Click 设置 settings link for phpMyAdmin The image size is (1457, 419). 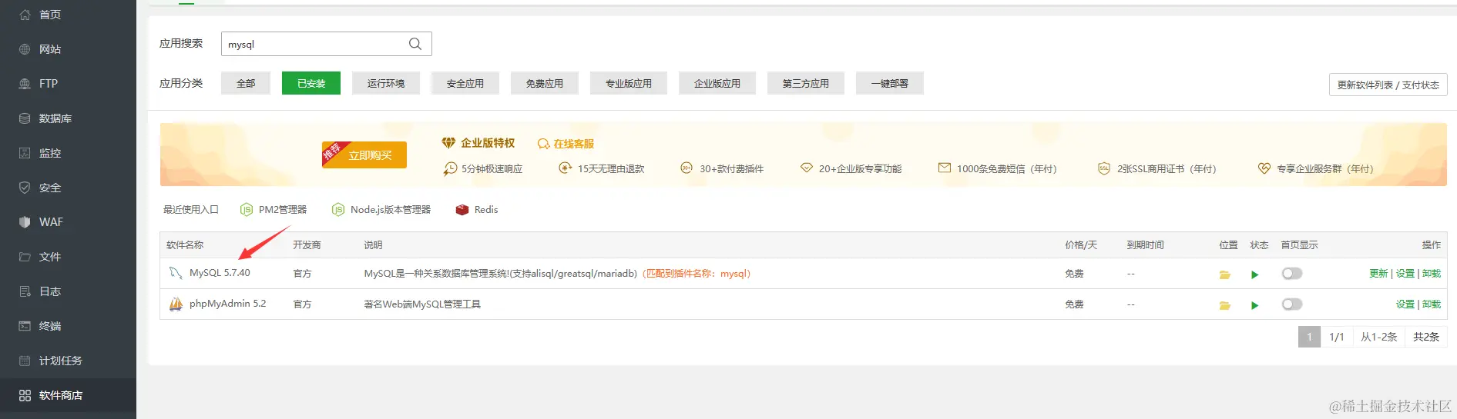click(x=1405, y=304)
